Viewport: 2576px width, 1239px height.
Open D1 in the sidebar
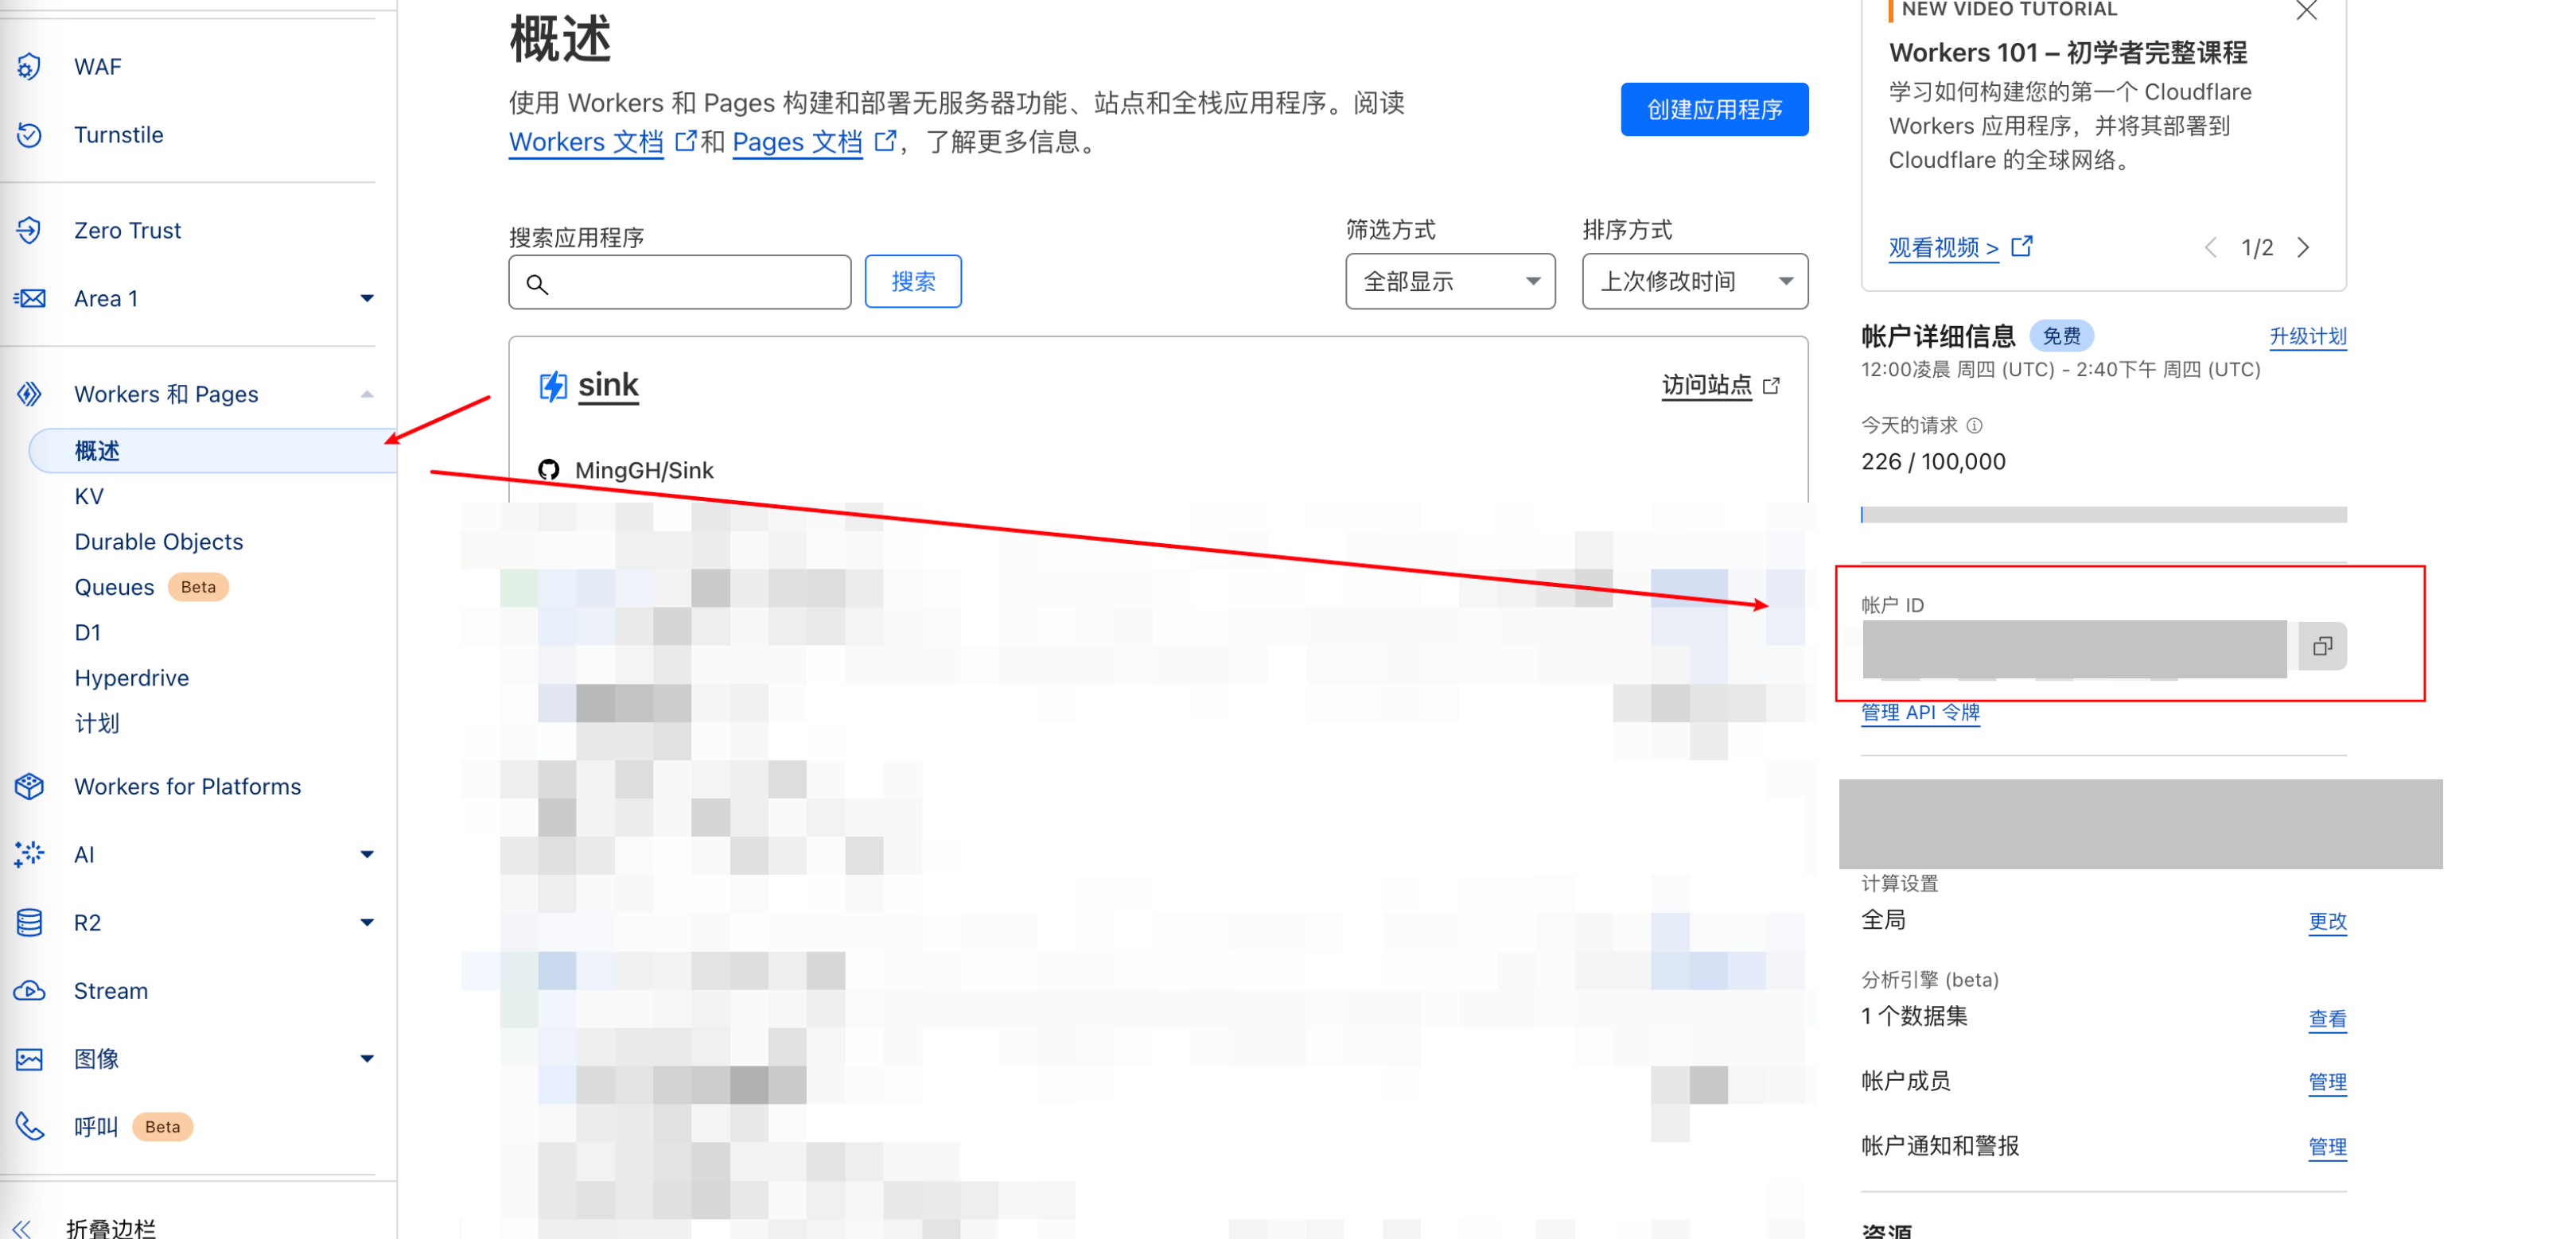coord(88,632)
